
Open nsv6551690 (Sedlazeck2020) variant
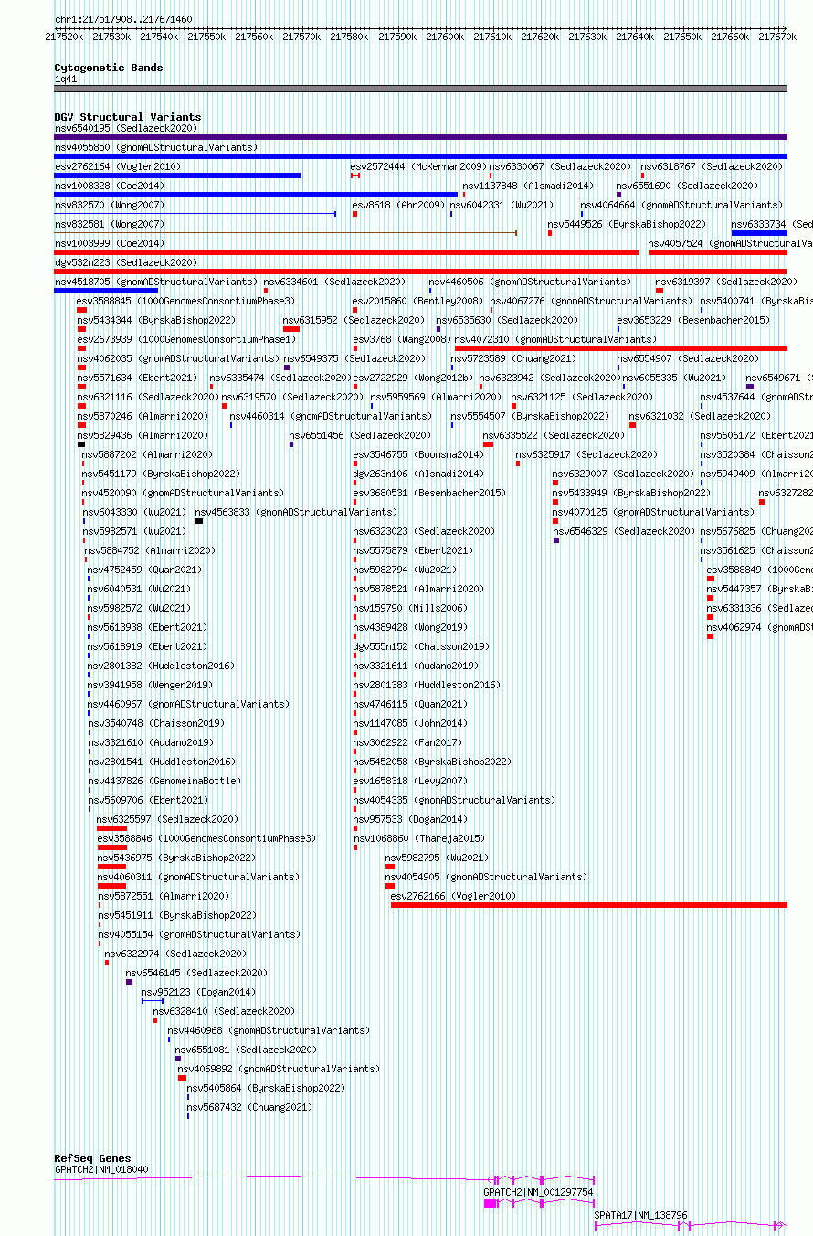click(x=687, y=186)
